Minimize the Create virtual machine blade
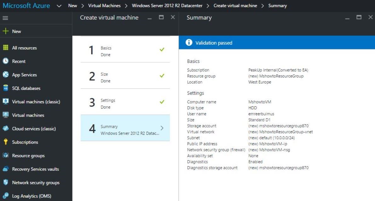 coord(149,19)
